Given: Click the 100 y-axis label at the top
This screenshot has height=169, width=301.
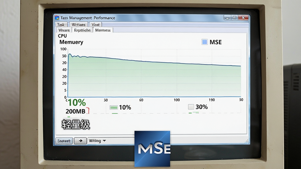Looking at the screenshot, I should click(63, 49).
